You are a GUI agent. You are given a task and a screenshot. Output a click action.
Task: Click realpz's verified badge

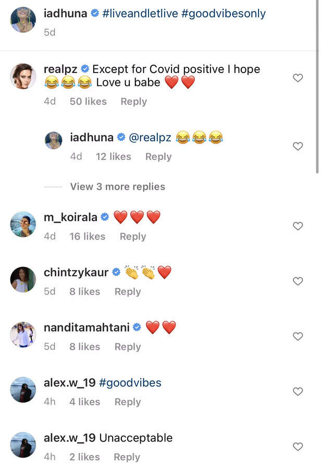(85, 69)
